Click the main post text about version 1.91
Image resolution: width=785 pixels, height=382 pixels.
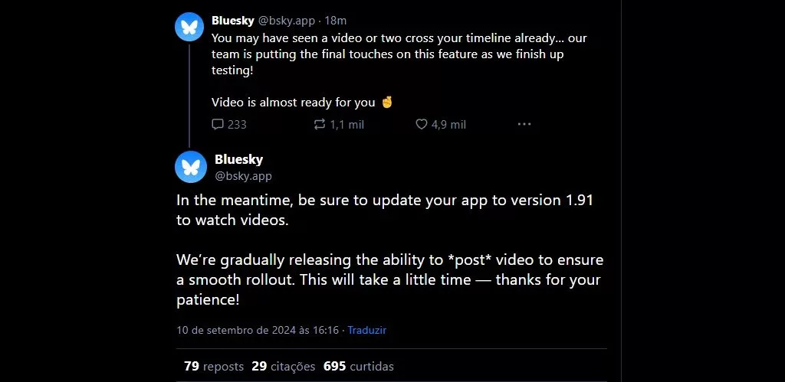point(383,210)
